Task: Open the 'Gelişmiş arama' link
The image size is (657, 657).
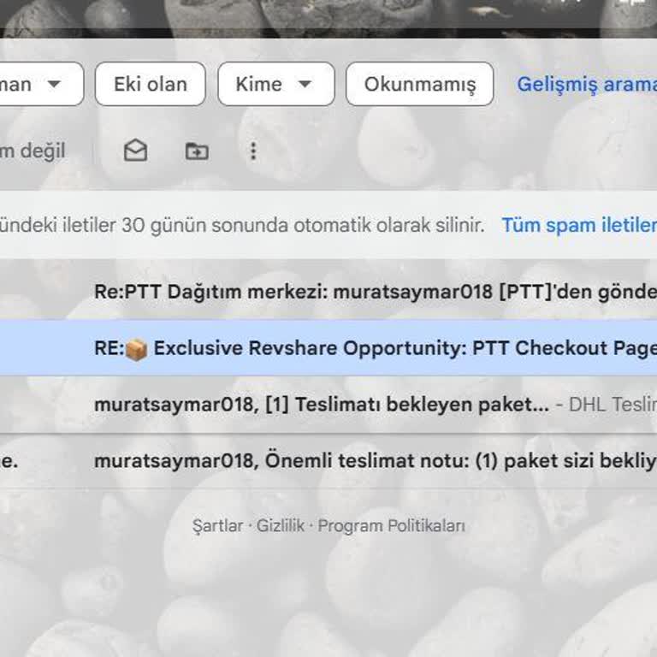Action: point(587,84)
